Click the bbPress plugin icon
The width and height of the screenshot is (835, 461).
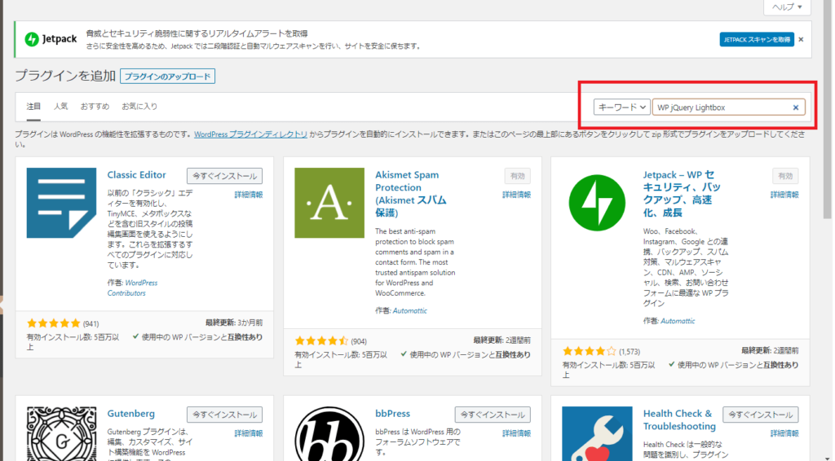click(329, 433)
